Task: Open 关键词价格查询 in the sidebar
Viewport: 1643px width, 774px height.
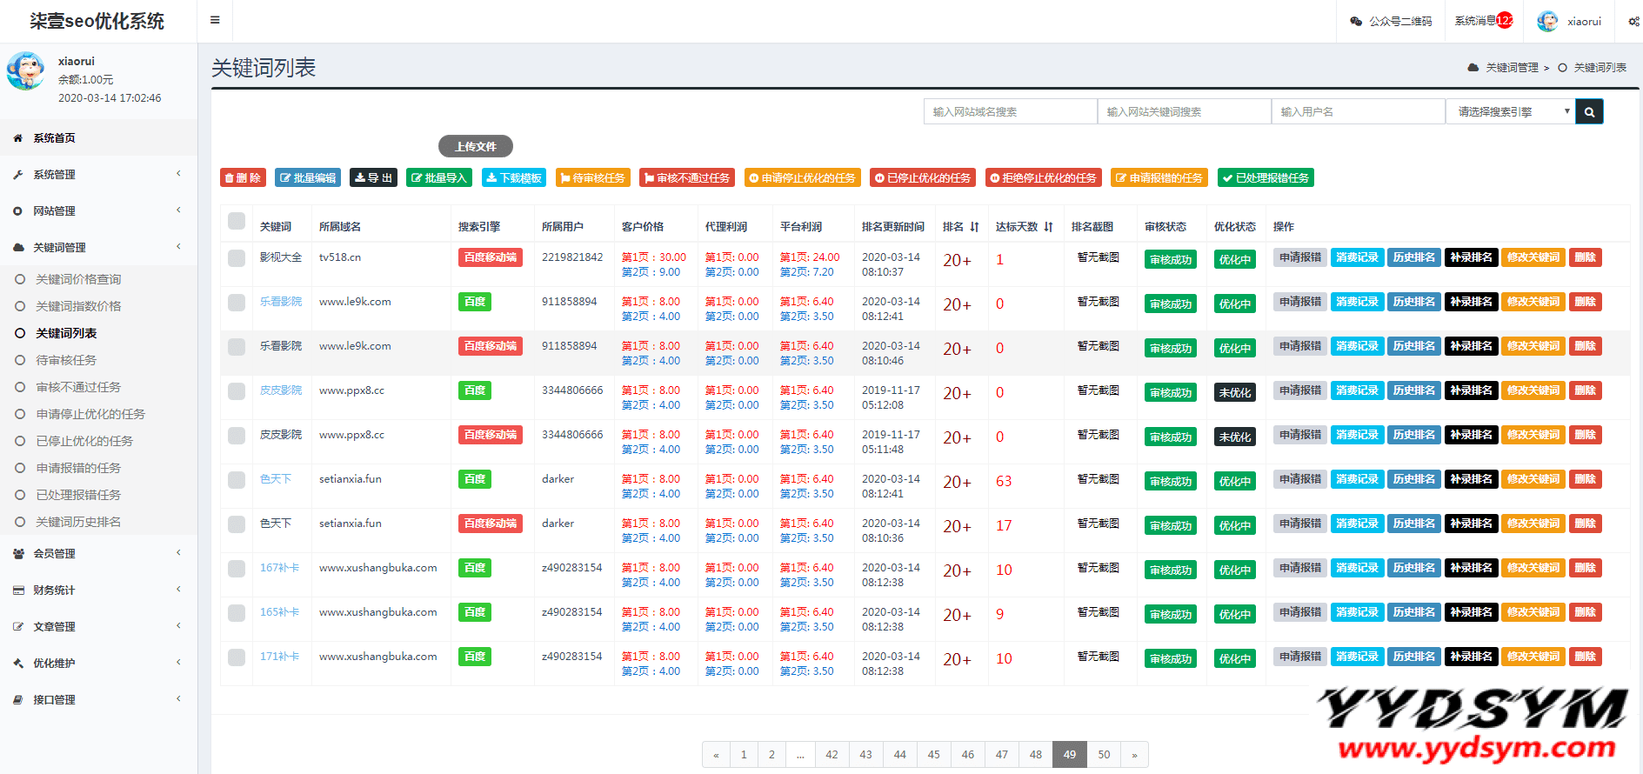Action: pyautogui.click(x=78, y=279)
